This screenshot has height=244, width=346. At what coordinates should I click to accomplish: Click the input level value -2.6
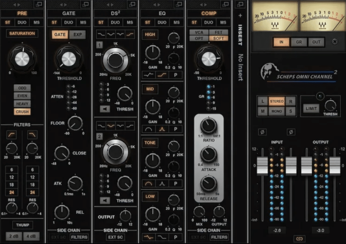[x=277, y=231]
